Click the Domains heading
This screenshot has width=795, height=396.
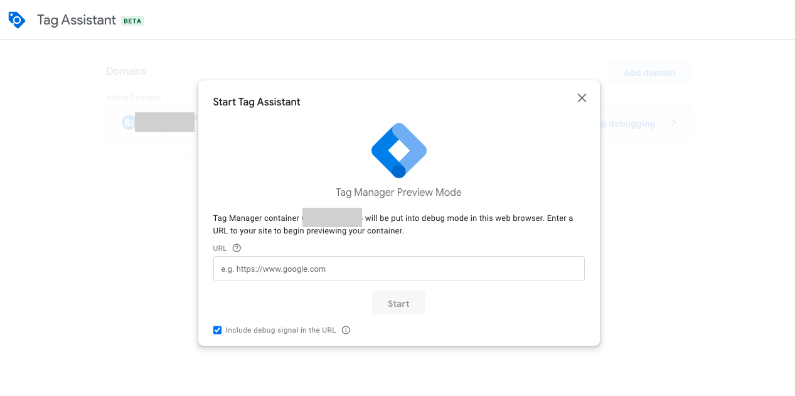(x=126, y=72)
